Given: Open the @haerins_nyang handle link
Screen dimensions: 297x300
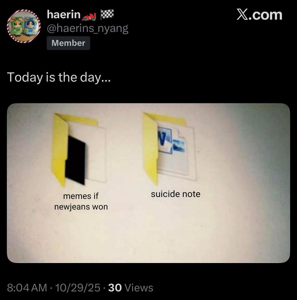Looking at the screenshot, I should tap(88, 29).
